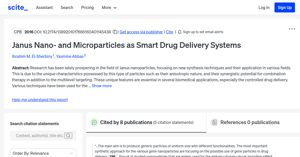Screen dimensions: 300x157
Task: Click the References document icon
Action: (214, 122)
